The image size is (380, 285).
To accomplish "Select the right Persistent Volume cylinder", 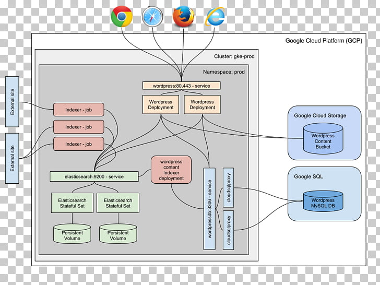I will [118, 235].
